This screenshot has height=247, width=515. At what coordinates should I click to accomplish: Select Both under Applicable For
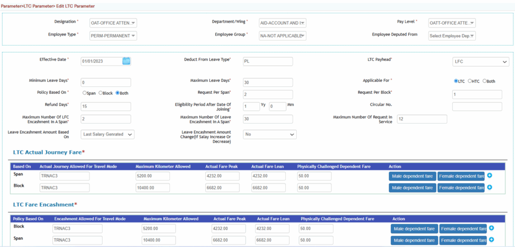coord(484,81)
